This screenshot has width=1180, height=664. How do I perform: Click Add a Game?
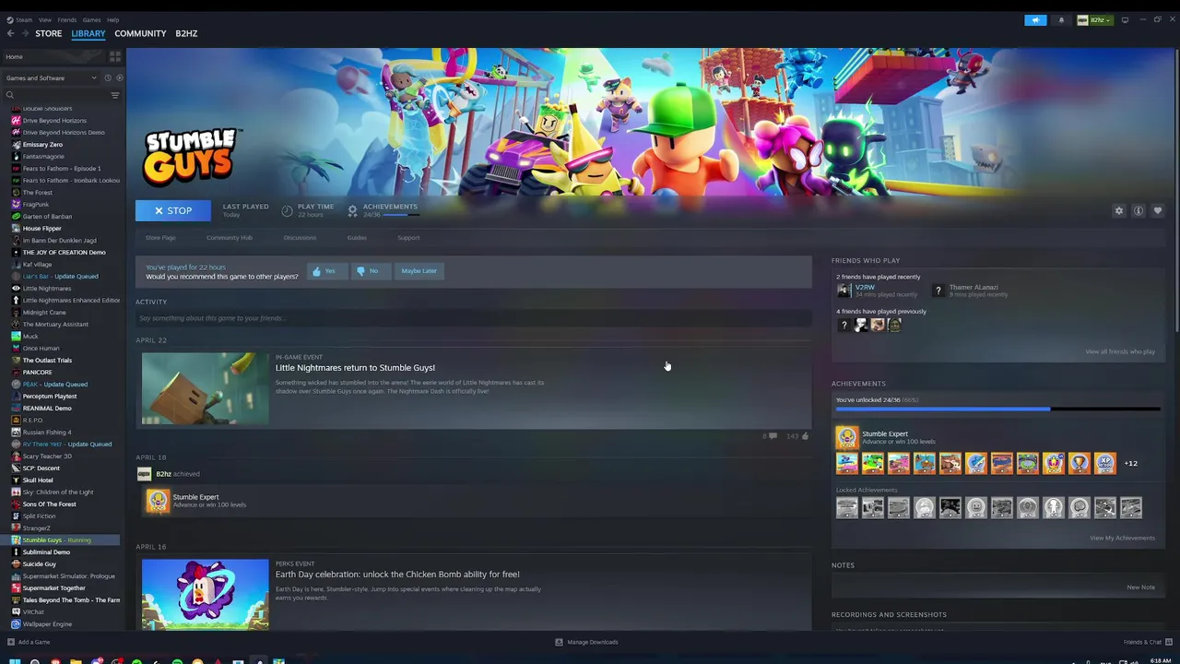(x=29, y=642)
